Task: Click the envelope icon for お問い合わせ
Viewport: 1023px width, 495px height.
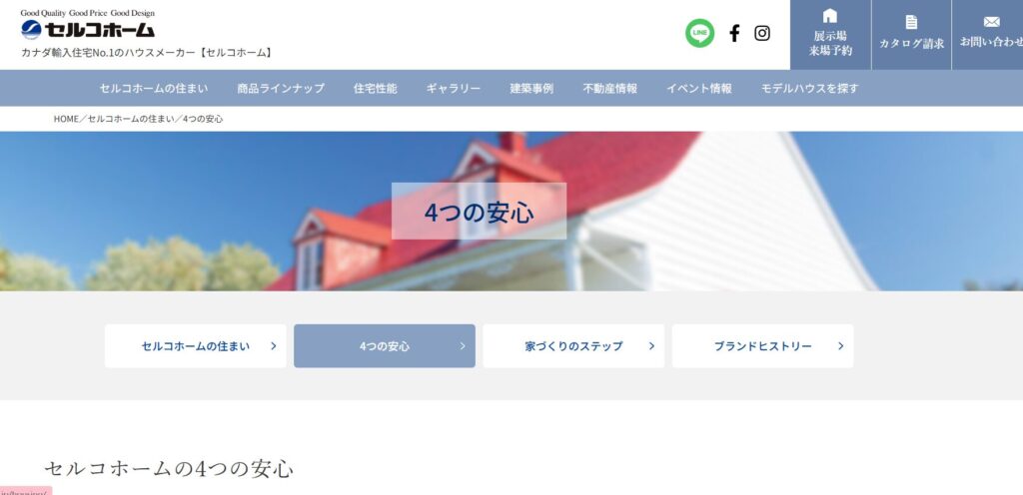Action: (x=992, y=22)
